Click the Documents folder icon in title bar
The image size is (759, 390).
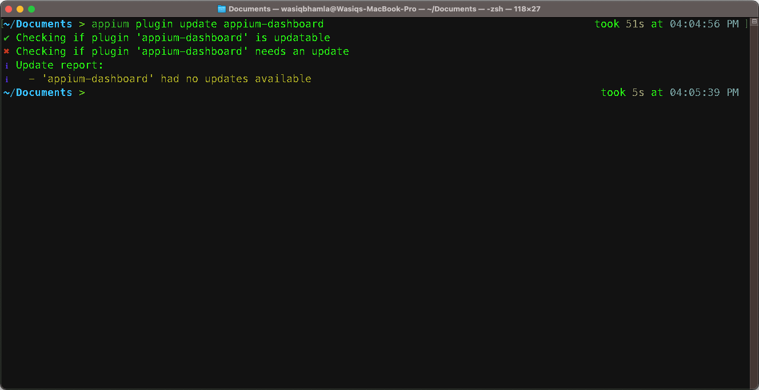pyautogui.click(x=221, y=9)
